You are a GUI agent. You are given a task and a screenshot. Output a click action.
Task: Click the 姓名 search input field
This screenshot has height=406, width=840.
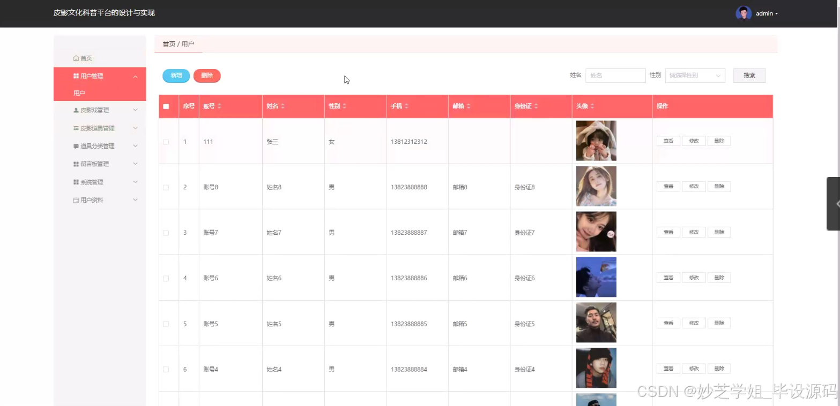[x=615, y=75]
